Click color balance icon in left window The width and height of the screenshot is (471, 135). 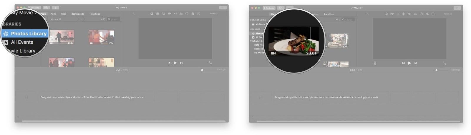tap(152, 14)
